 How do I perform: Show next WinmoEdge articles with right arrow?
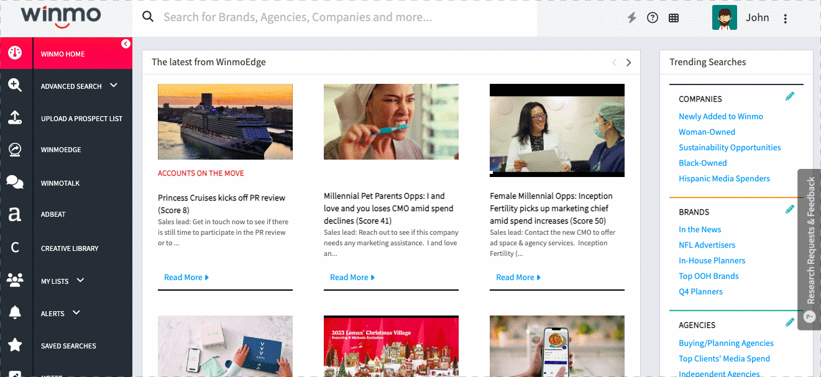(629, 62)
